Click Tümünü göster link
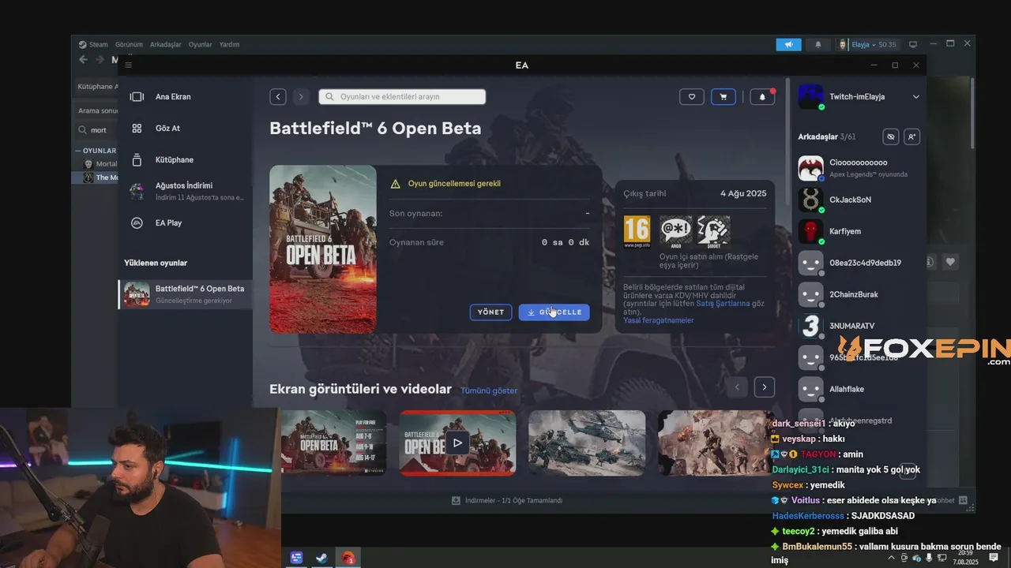The height and width of the screenshot is (568, 1011). 489,390
